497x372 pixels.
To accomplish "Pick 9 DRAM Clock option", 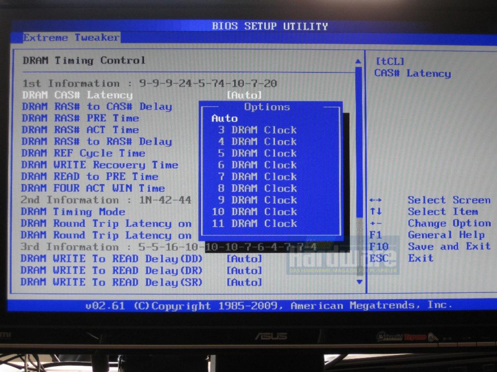I will (x=257, y=200).
